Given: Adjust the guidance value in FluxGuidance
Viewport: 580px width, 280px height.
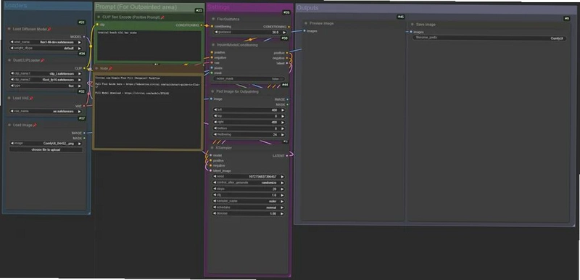Looking at the screenshot, I should (249, 32).
